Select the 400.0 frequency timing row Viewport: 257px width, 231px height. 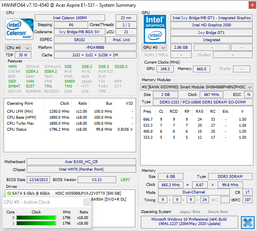click(x=197, y=131)
